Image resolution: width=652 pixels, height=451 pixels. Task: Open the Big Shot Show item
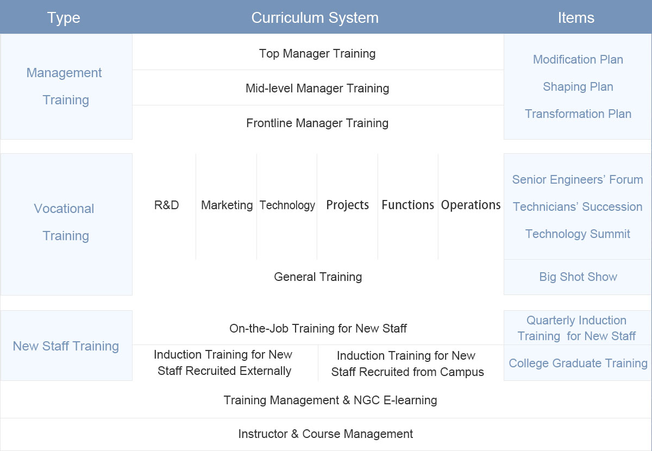click(x=578, y=277)
